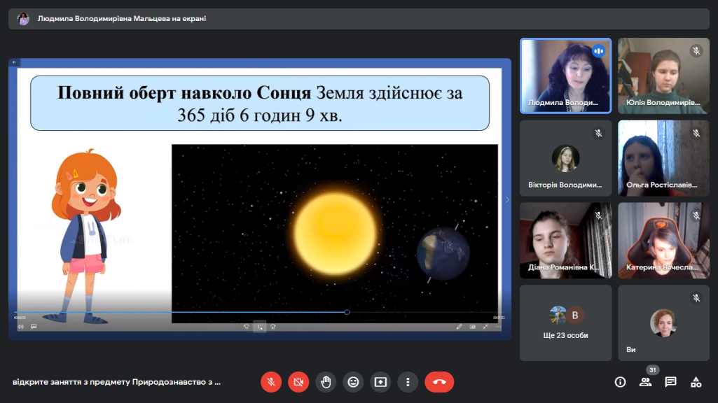Image resolution: width=718 pixels, height=403 pixels.
Task: Select Діана Романівна's video tile
Action: 565,241
